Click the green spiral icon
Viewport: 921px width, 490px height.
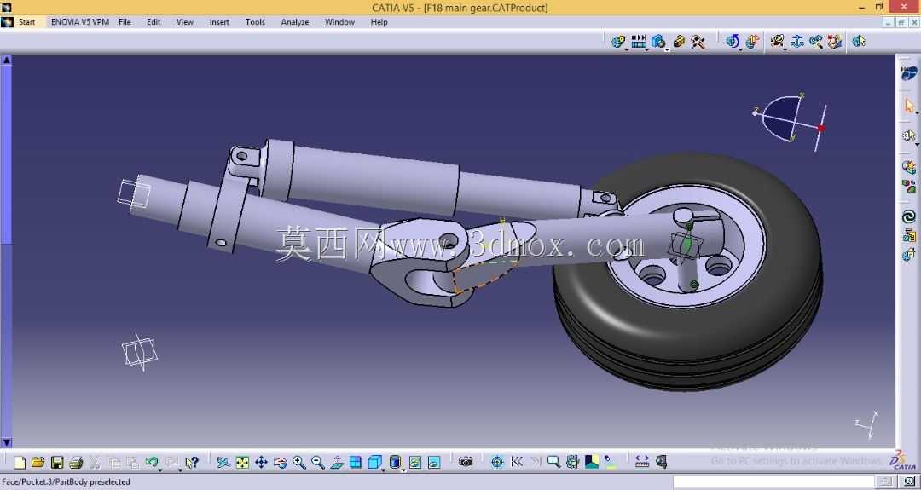pyautogui.click(x=909, y=217)
